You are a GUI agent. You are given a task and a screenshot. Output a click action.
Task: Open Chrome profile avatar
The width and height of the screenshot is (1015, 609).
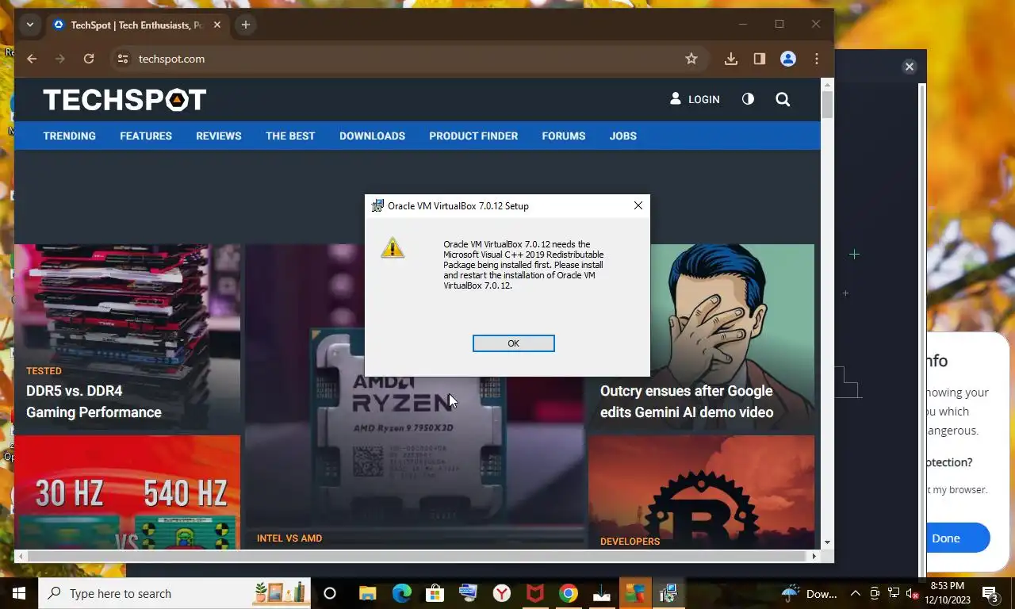point(788,59)
